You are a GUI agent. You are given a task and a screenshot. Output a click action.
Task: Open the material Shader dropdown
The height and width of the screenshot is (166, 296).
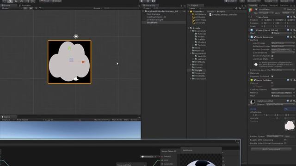click(x=280, y=104)
